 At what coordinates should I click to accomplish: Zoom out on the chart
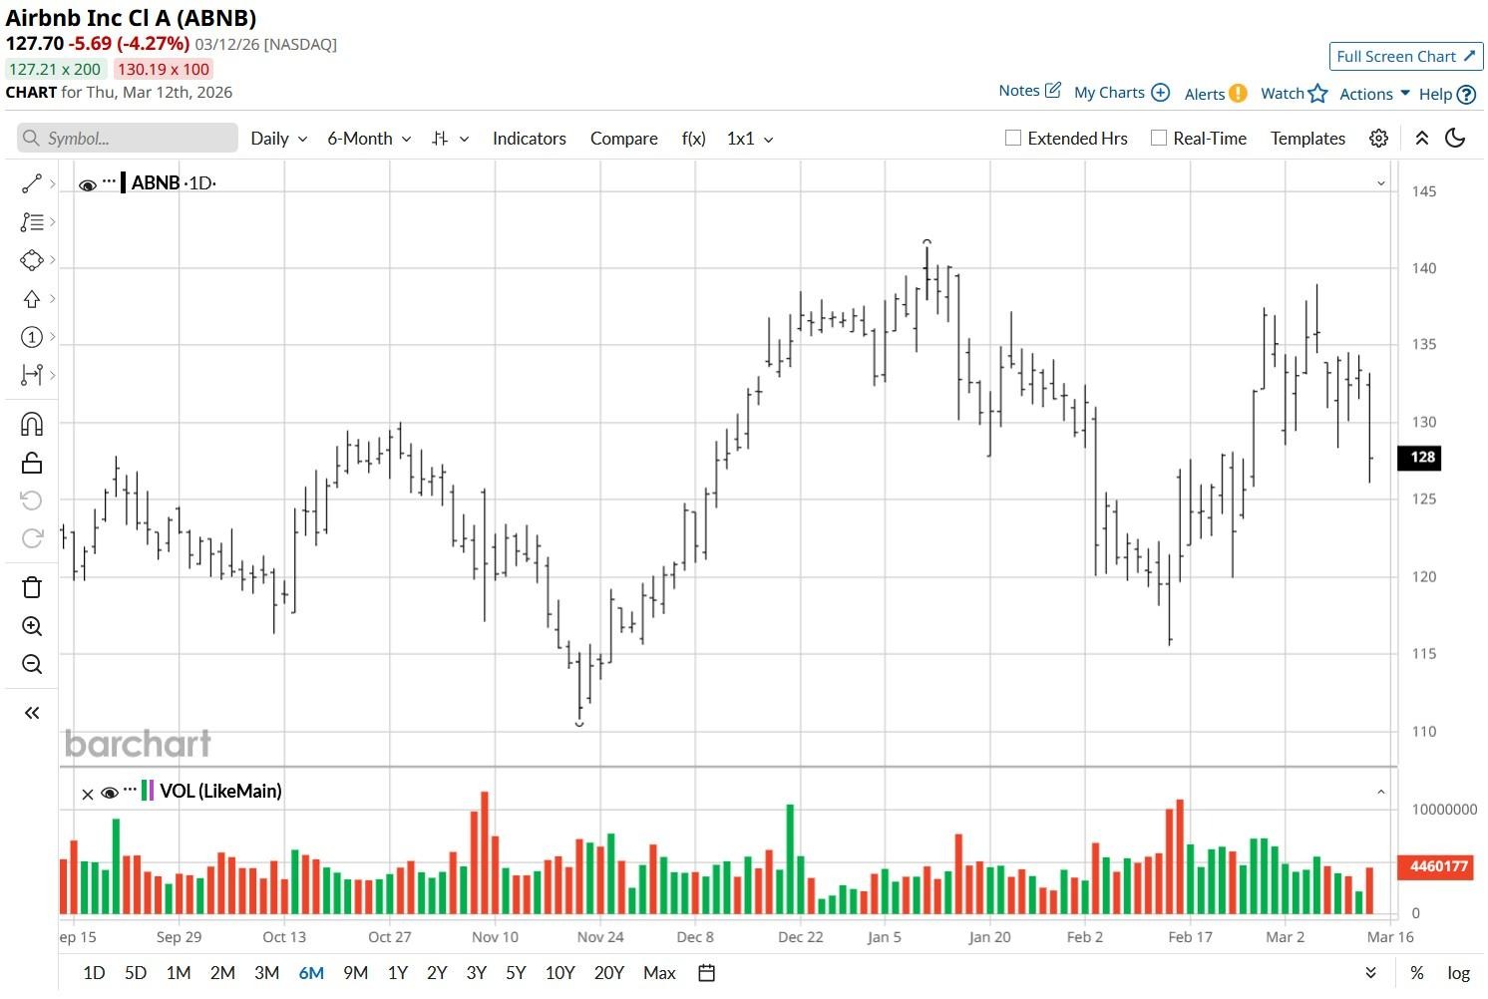coord(32,664)
